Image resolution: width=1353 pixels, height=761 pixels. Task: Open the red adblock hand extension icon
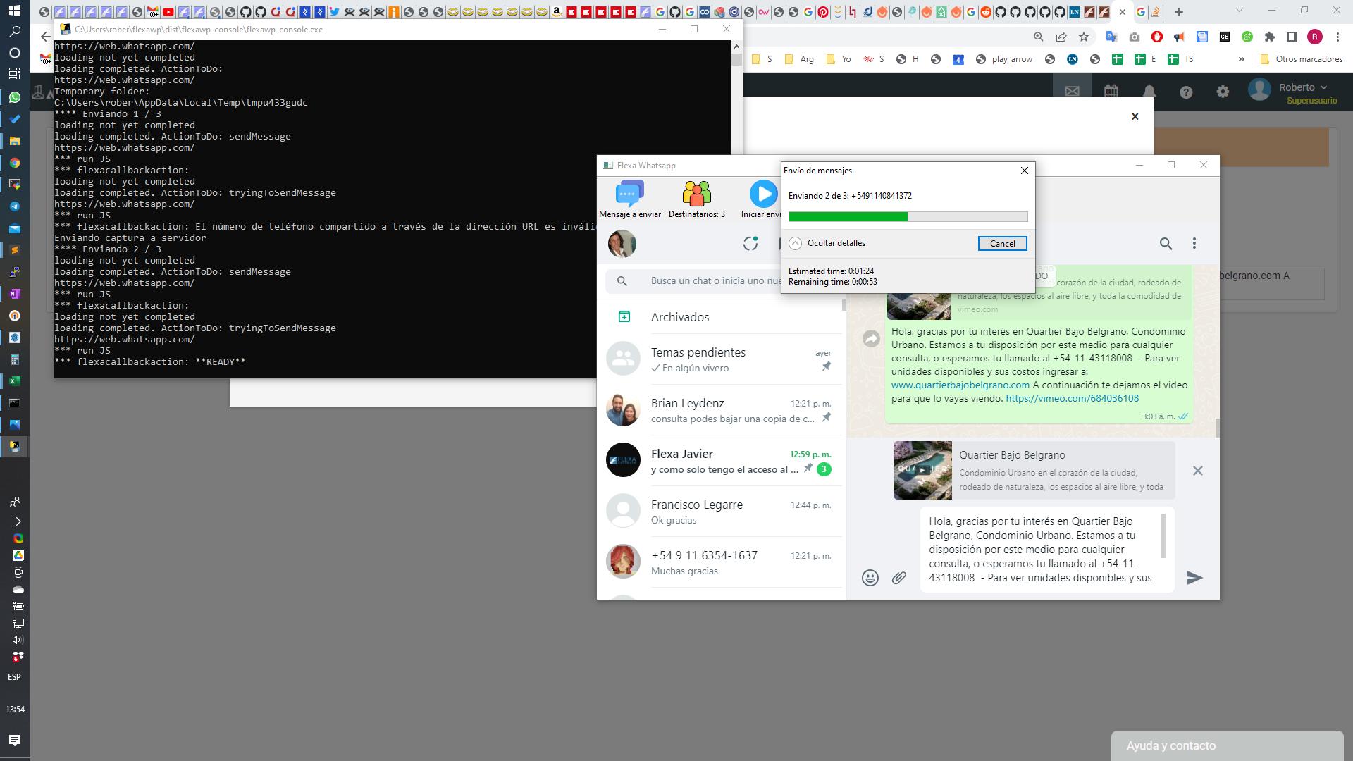(1156, 37)
